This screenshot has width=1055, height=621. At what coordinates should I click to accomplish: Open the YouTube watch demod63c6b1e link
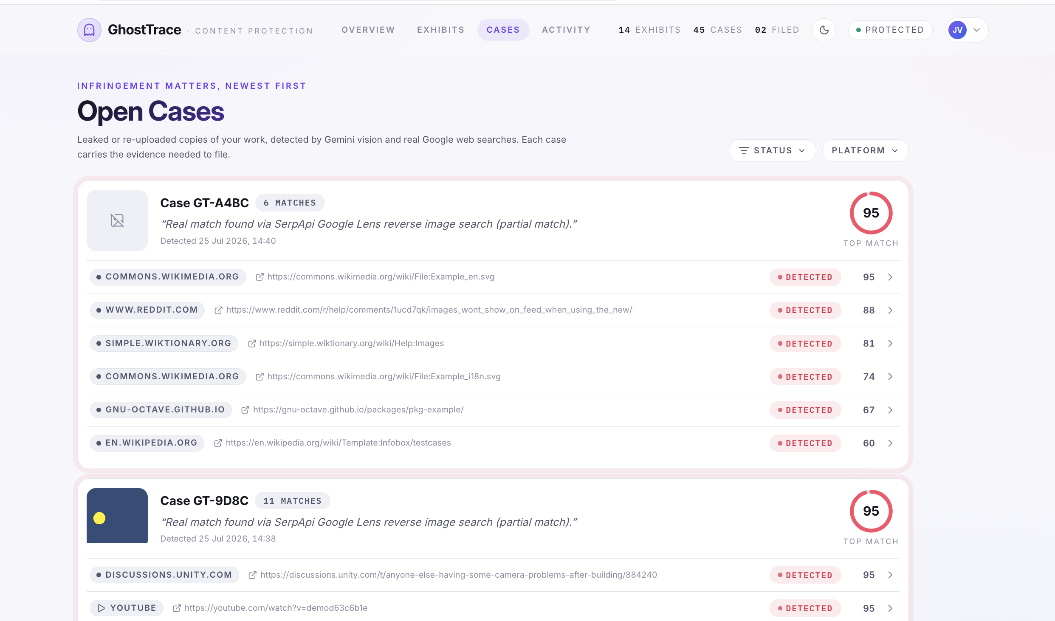(x=276, y=608)
